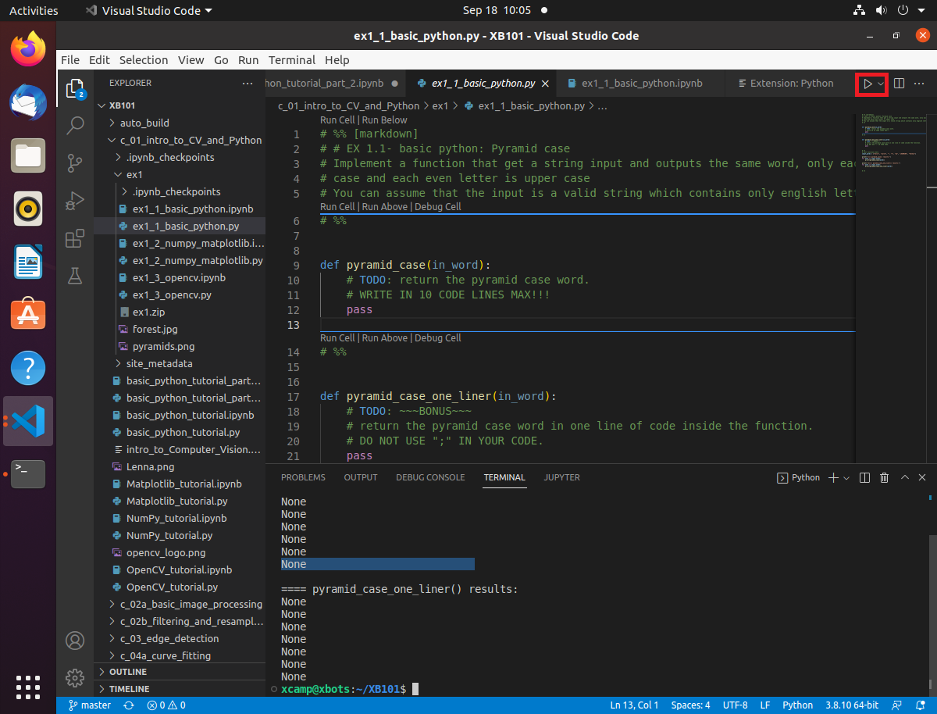Click the master git branch indicator
937x714 pixels.
(x=90, y=705)
